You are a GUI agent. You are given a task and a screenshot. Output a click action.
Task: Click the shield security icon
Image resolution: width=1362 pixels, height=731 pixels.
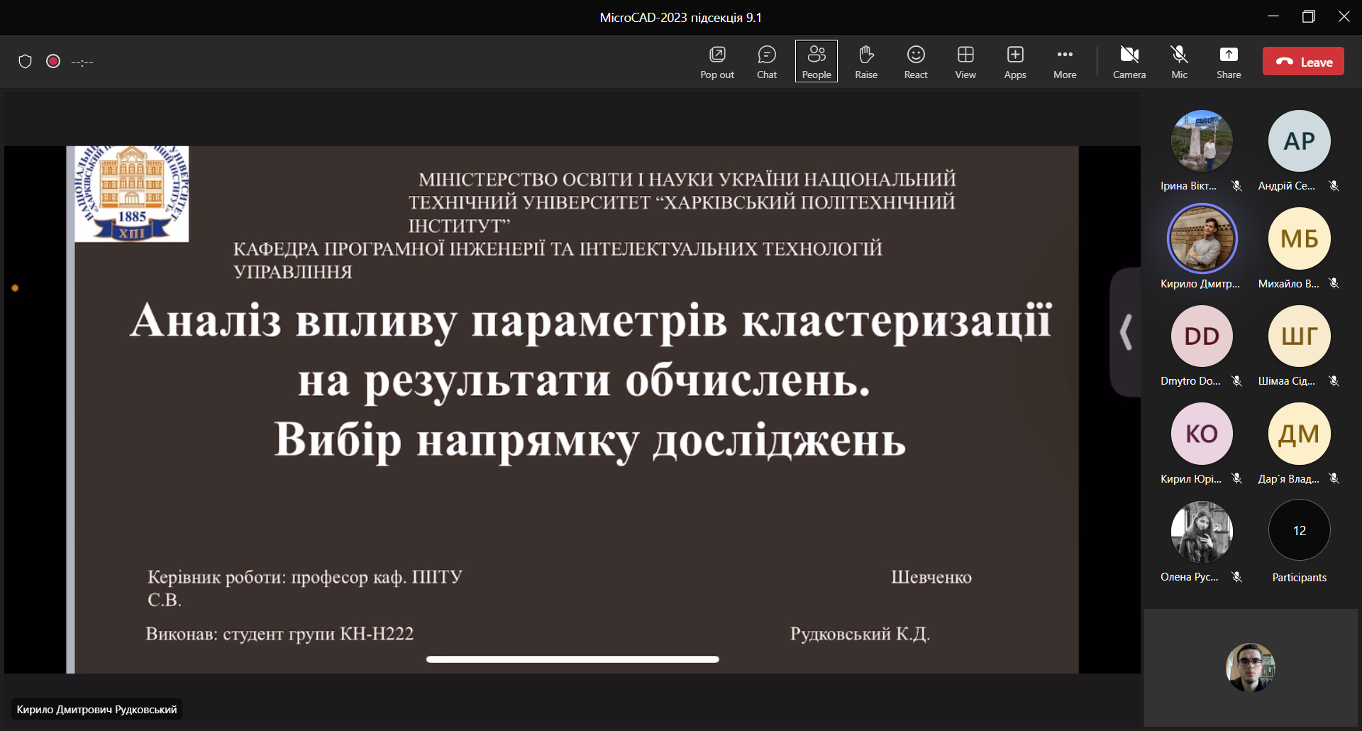pyautogui.click(x=26, y=62)
